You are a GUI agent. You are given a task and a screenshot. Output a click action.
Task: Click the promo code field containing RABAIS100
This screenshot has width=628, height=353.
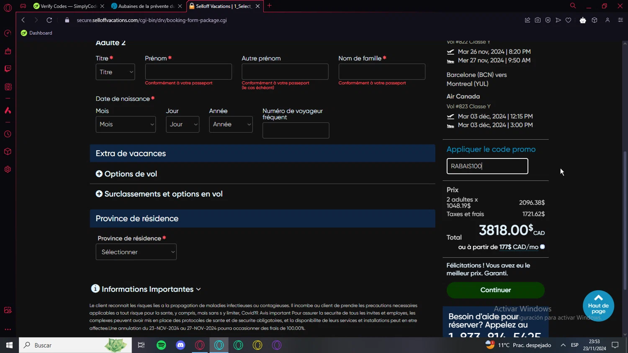click(487, 166)
